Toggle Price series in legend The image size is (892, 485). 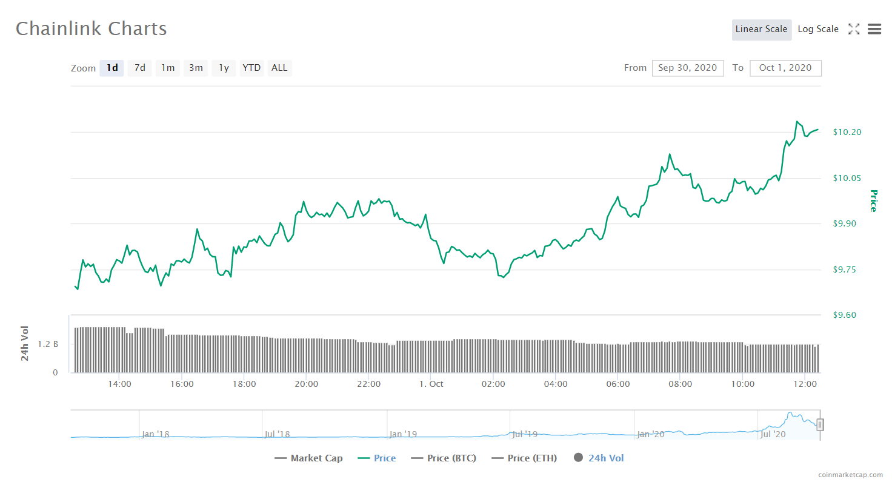[x=376, y=458]
